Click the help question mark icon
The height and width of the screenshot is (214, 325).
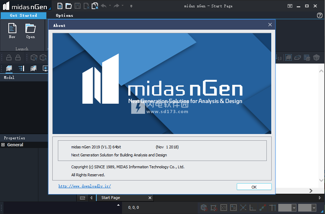point(320,15)
